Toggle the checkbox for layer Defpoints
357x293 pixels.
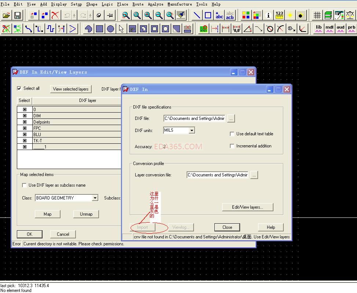point(25,122)
